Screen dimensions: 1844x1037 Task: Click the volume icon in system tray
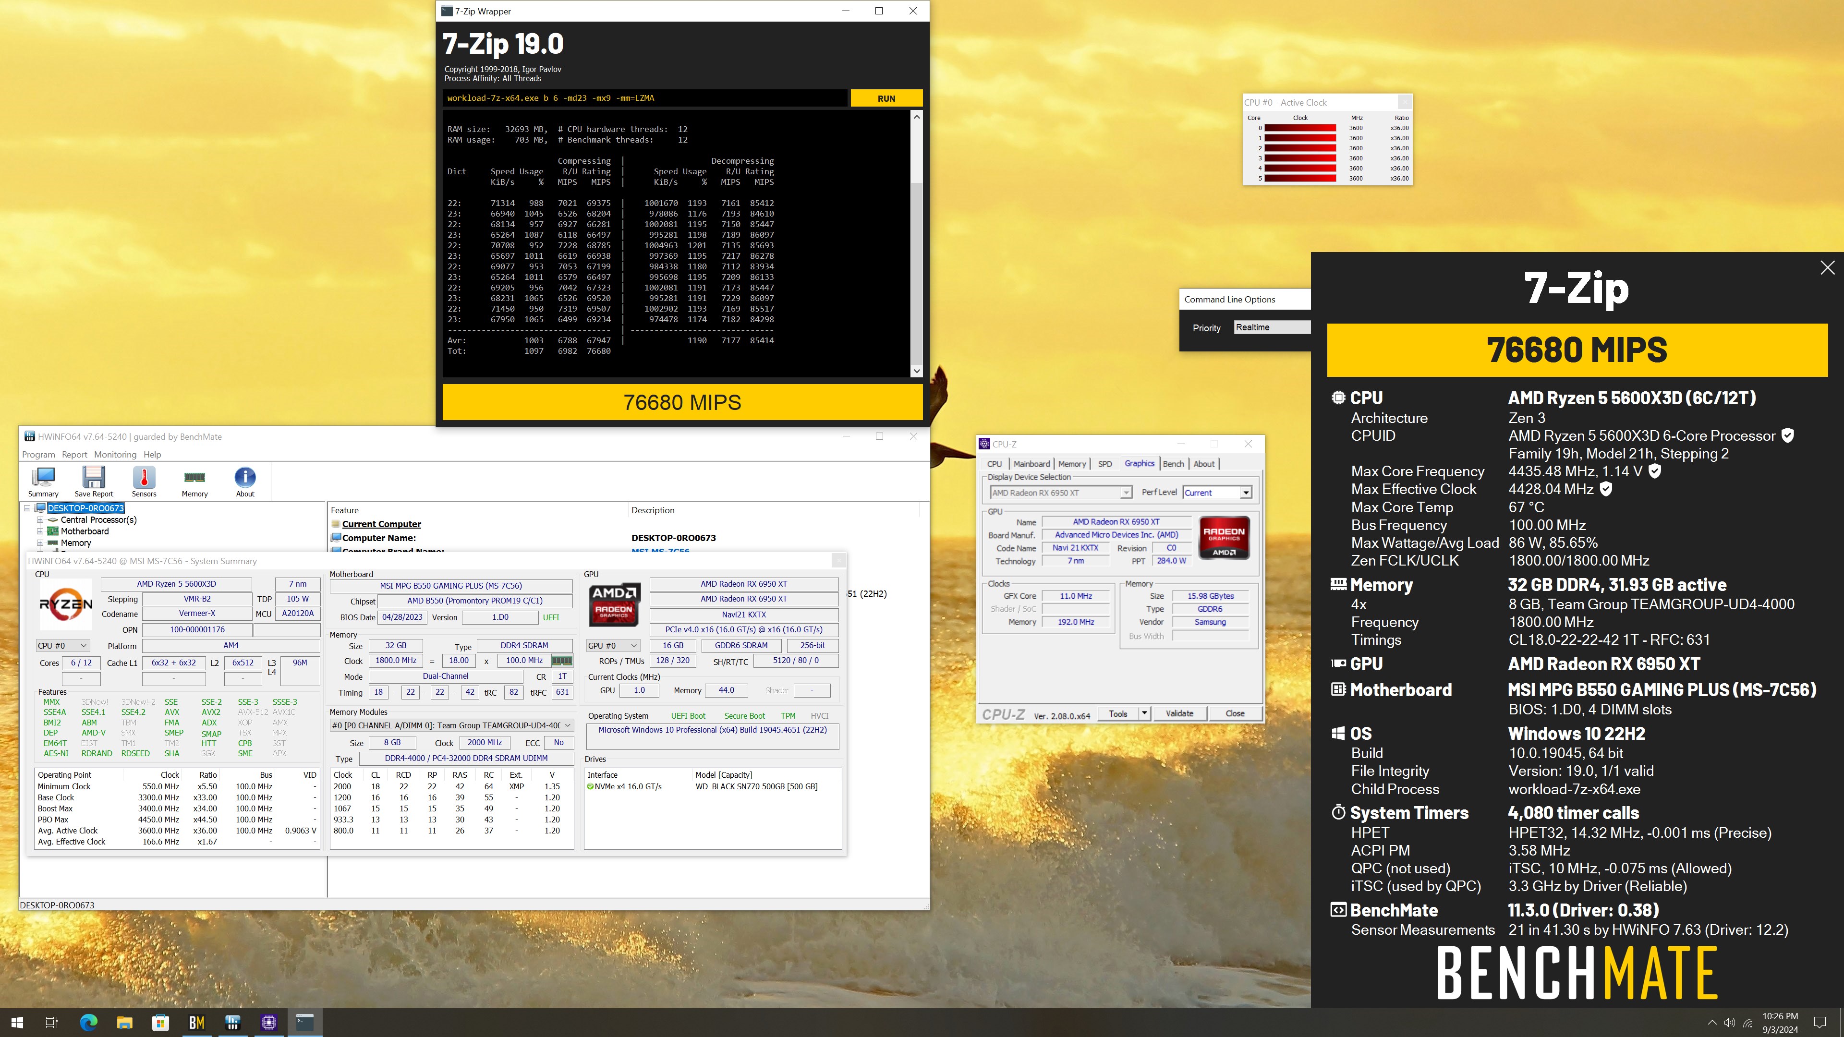click(1729, 1022)
